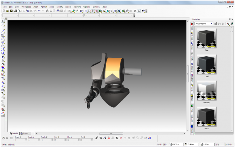Pin the Materials panel with pushpin icon

230,19
